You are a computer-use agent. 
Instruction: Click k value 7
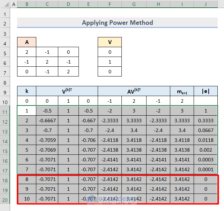coord(27,169)
